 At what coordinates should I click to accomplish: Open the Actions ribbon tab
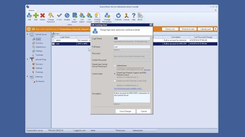(32, 10)
